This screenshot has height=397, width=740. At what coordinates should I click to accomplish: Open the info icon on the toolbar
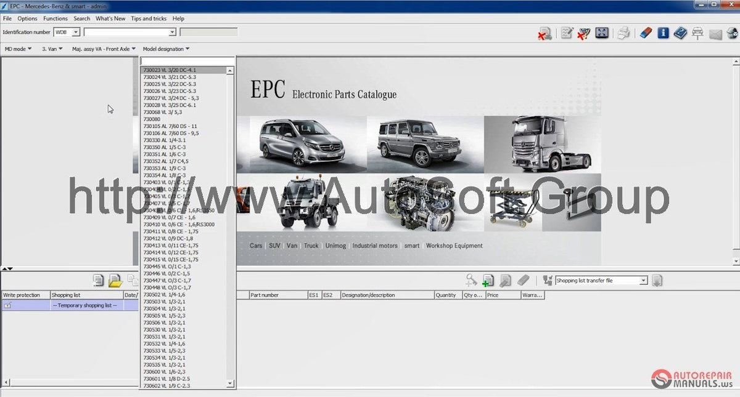click(x=664, y=32)
